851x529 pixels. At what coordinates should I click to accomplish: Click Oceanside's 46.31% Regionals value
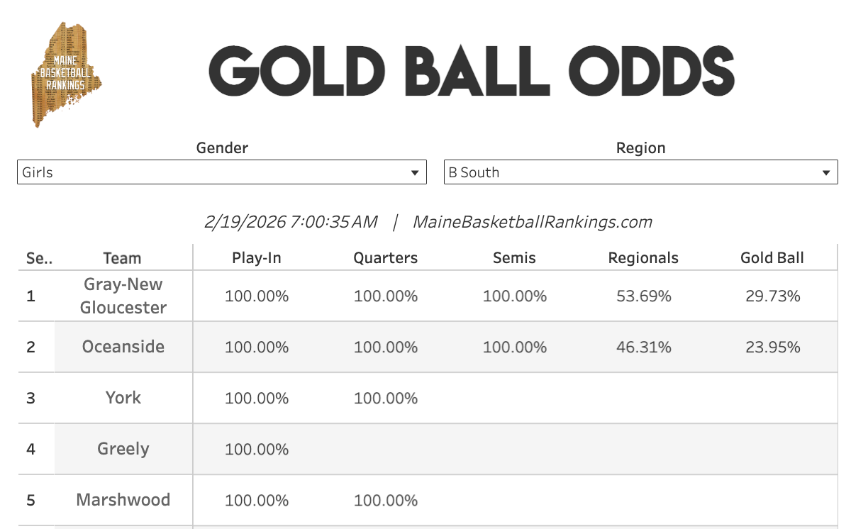[644, 347]
